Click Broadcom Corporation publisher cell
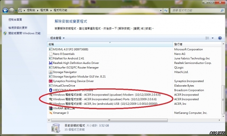Image resolution: width=227 pixels, height=136 pixels. (189, 90)
